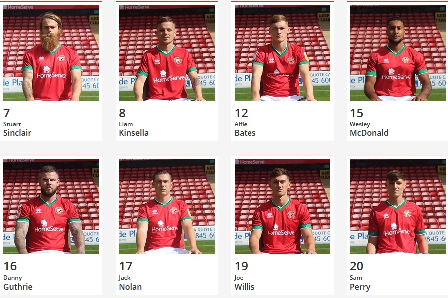Select squad number 20
The width and height of the screenshot is (448, 298).
coord(356,266)
